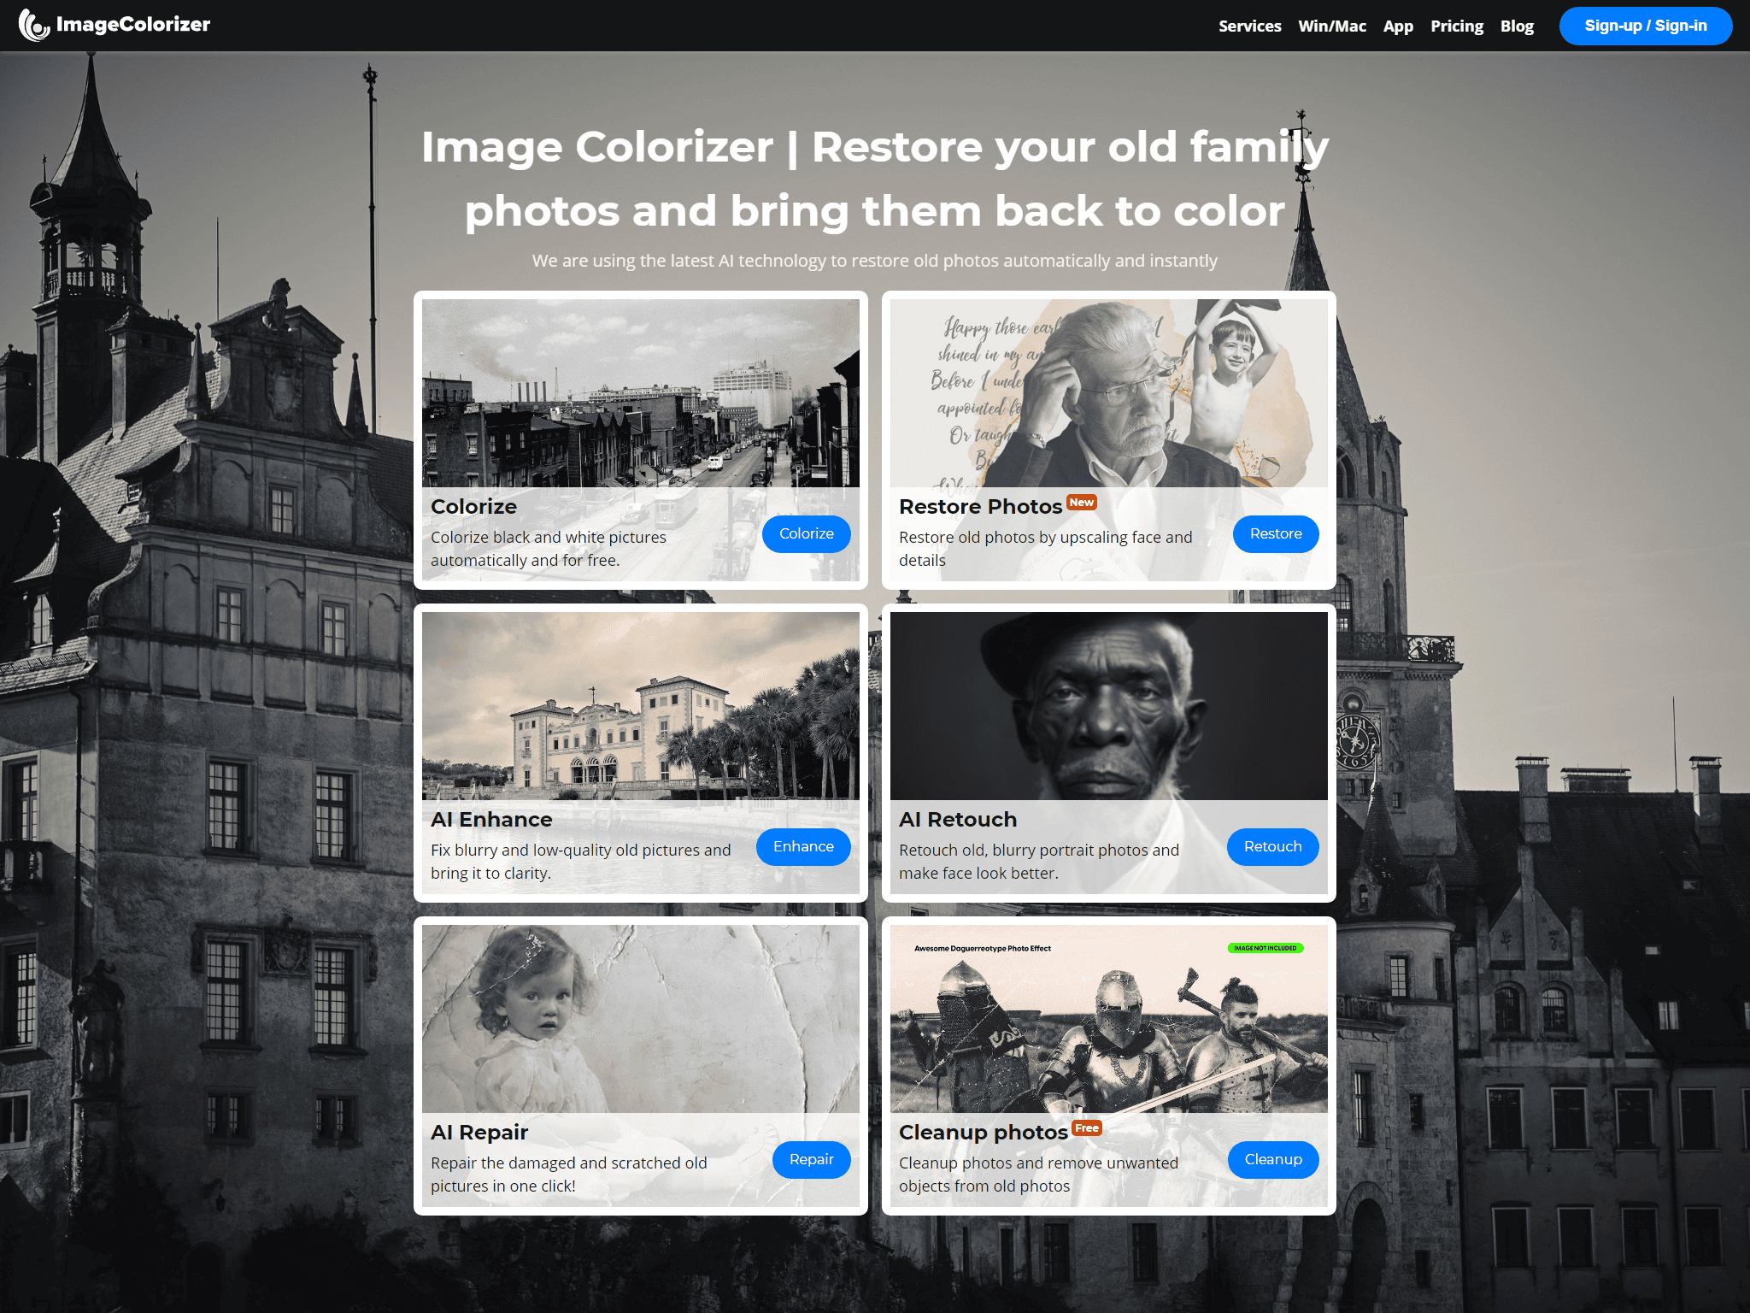Click the Repair button
Viewport: 1750px width, 1313px height.
[x=811, y=1159]
